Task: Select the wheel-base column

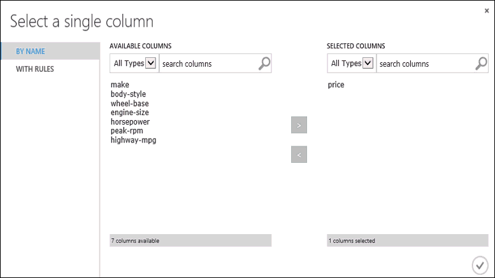Action: (129, 103)
